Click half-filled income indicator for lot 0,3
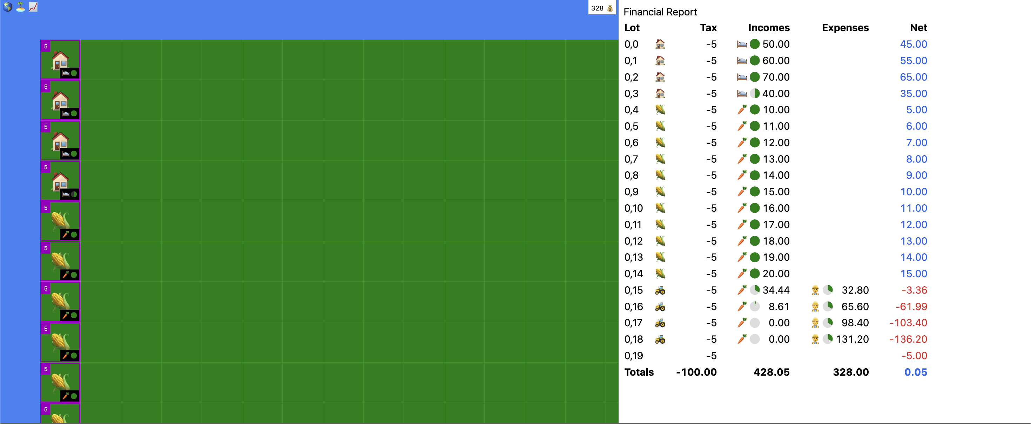This screenshot has height=424, width=1031. pos(754,94)
